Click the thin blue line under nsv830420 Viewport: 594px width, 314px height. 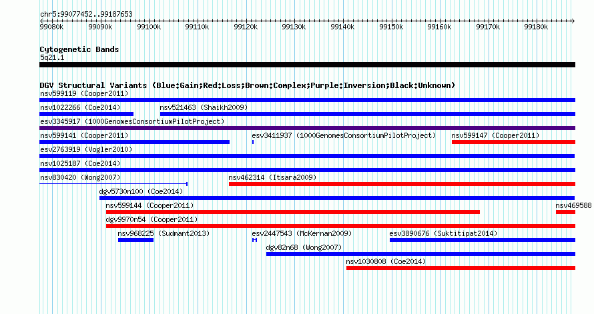pos(113,184)
